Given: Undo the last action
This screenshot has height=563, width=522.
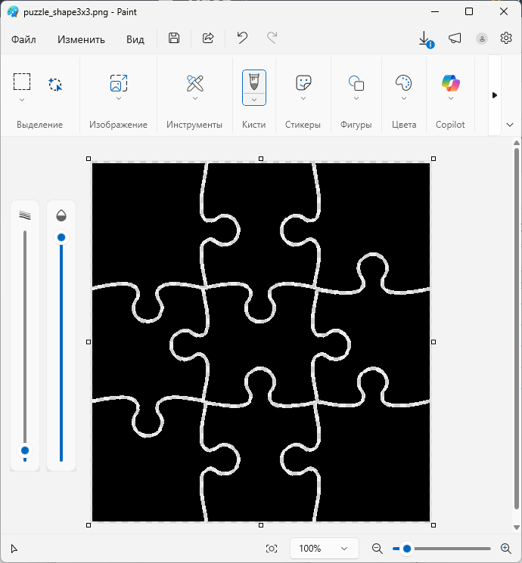Looking at the screenshot, I should pos(242,39).
